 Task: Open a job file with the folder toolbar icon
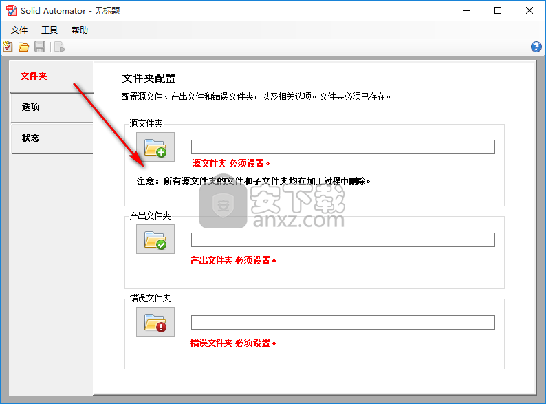(x=23, y=47)
